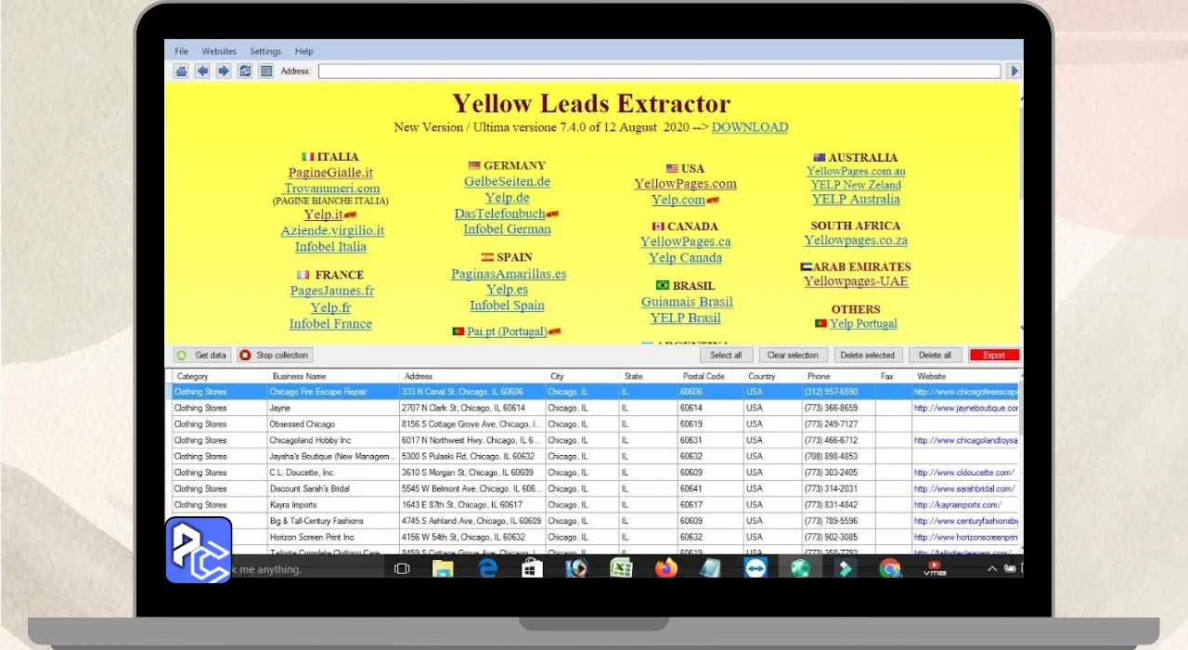Click the red Export button
1188x650 pixels.
point(995,355)
